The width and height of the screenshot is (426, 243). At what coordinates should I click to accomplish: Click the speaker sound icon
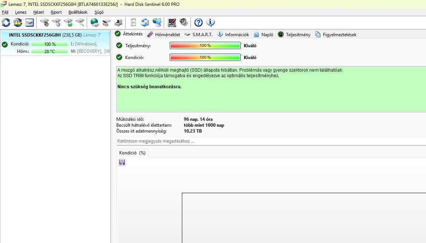[x=184, y=23]
